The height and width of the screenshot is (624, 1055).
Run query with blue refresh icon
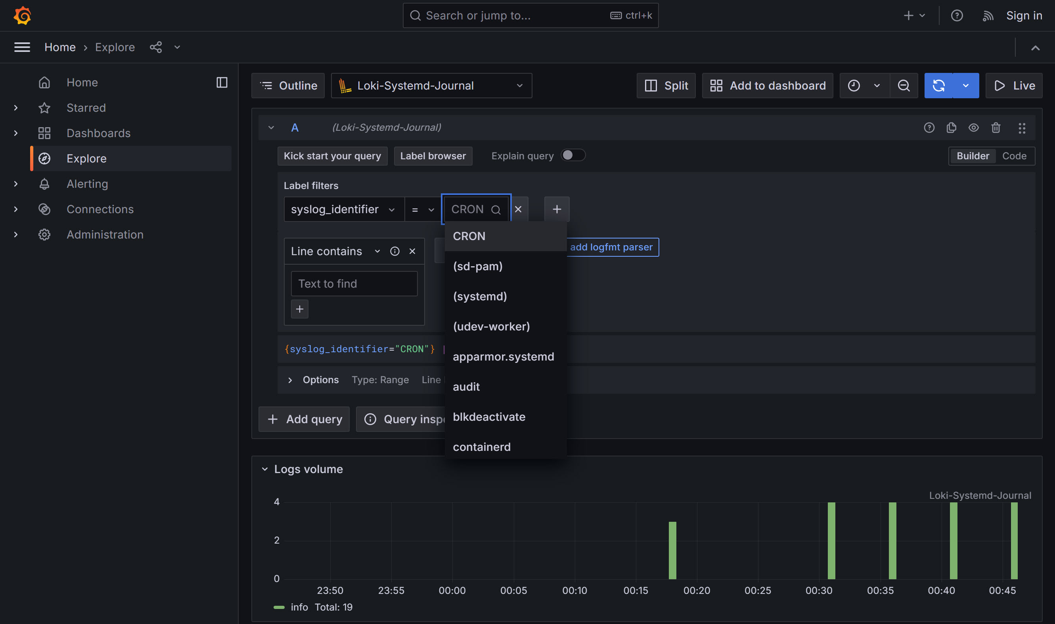click(x=938, y=86)
